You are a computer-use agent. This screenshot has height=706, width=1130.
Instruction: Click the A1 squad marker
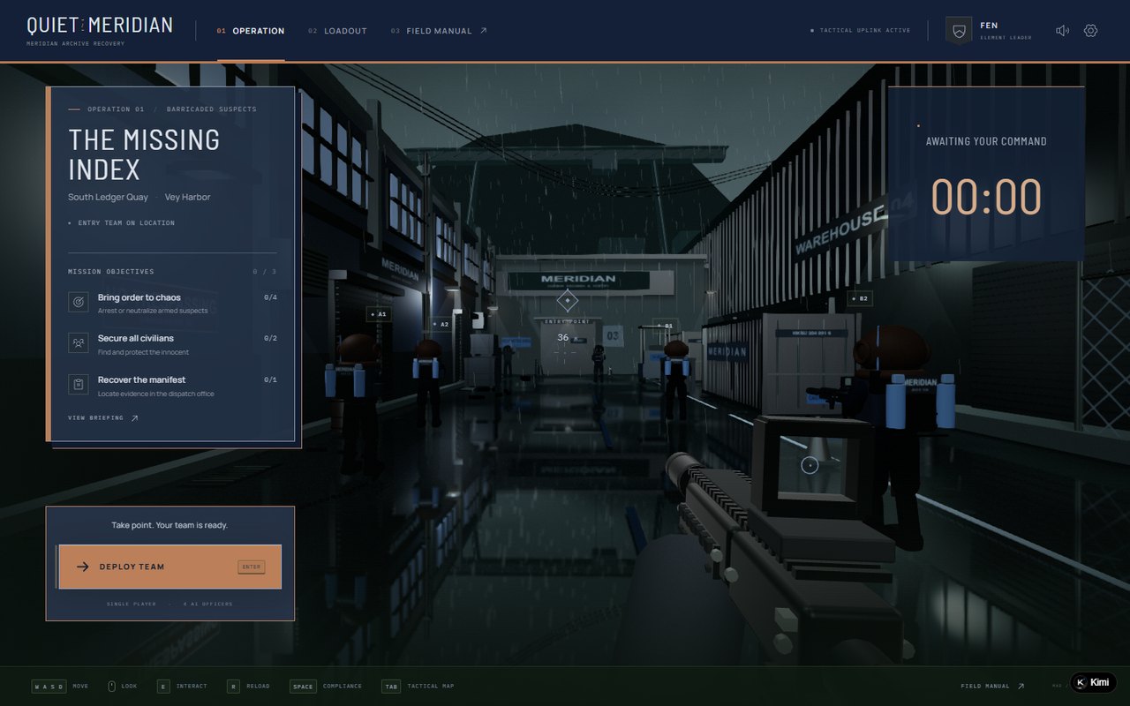coord(379,314)
